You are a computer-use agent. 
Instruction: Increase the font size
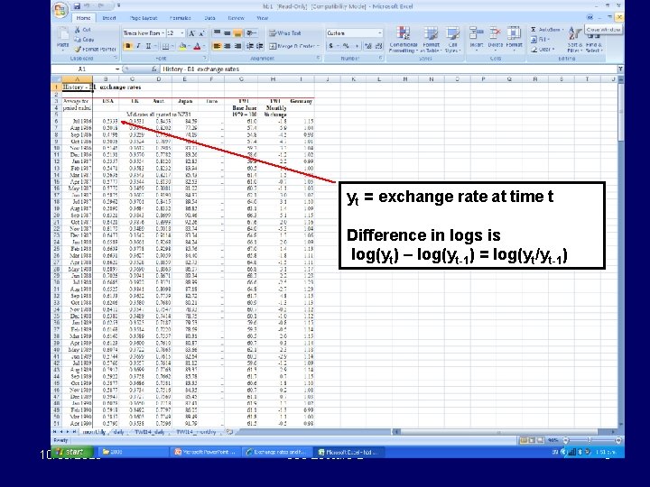[191, 33]
